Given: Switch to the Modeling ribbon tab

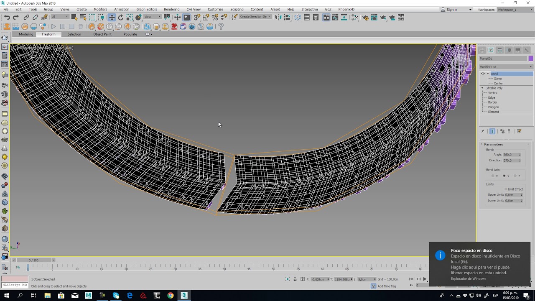Looking at the screenshot, I should tap(26, 34).
